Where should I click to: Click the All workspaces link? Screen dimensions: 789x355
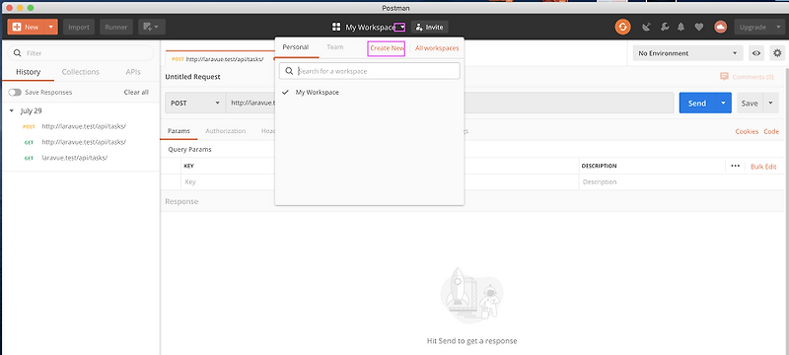coord(437,48)
